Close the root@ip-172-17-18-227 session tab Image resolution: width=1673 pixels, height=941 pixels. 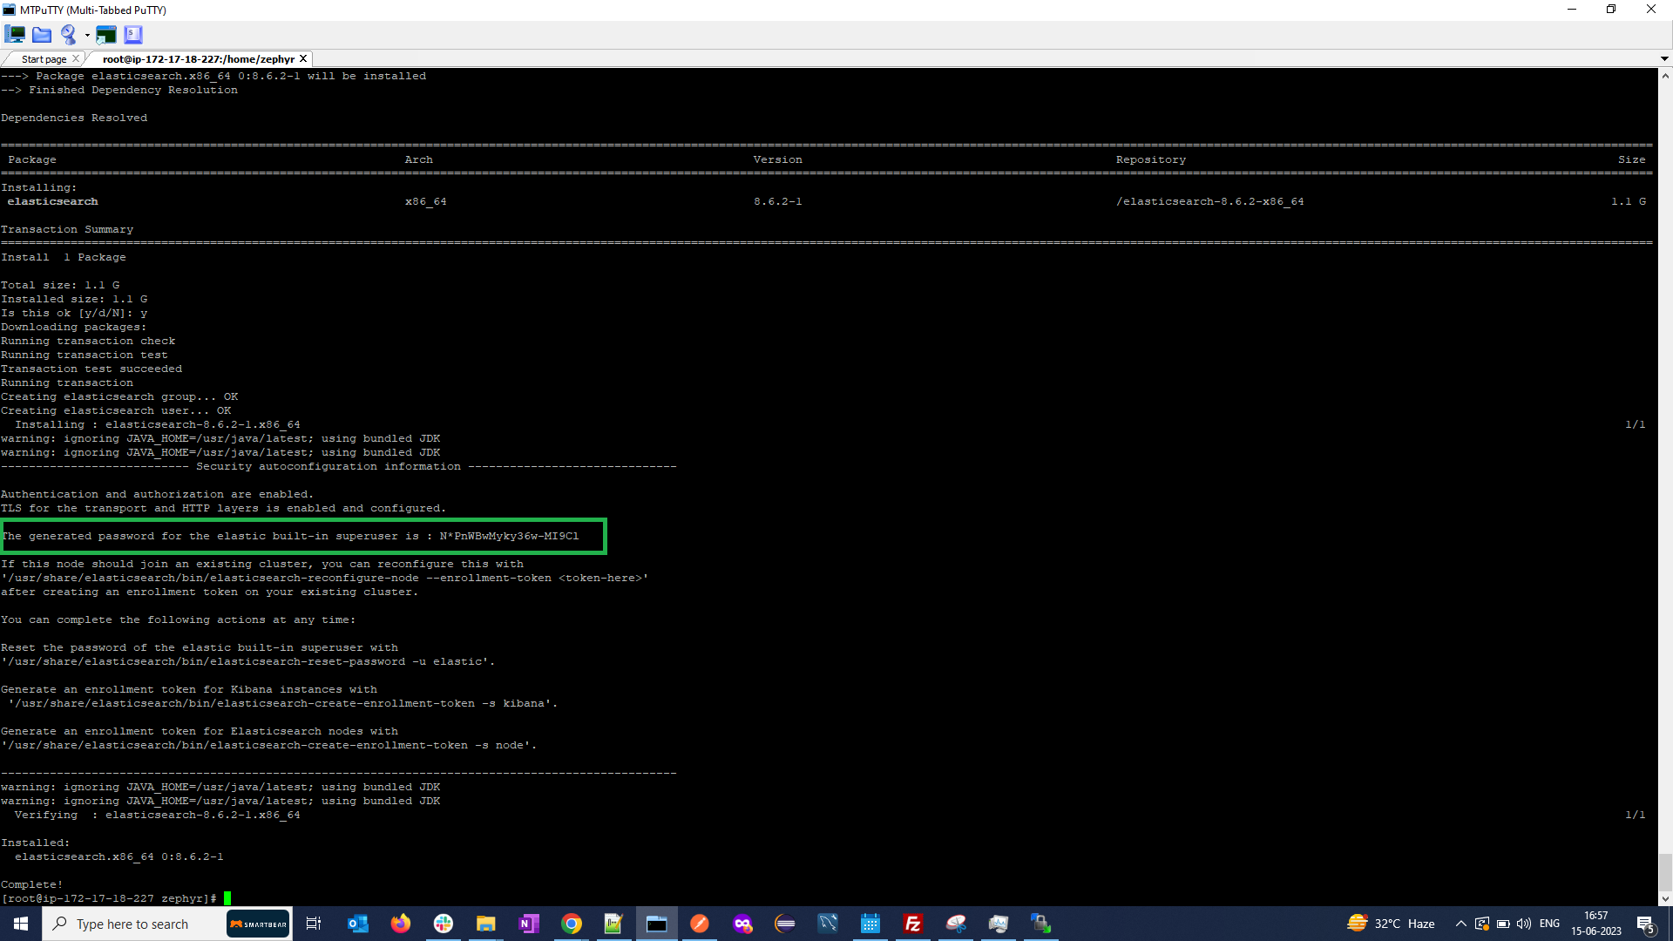coord(303,58)
